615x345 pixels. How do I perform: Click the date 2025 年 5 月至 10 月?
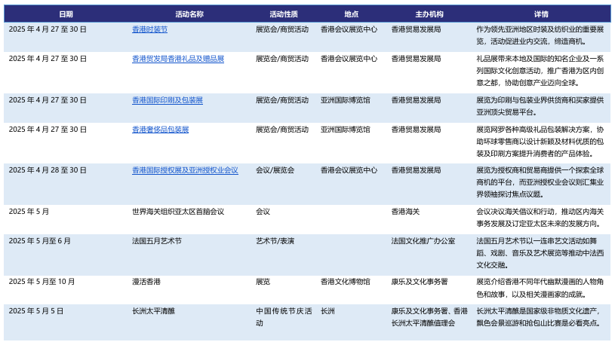pyautogui.click(x=42, y=282)
